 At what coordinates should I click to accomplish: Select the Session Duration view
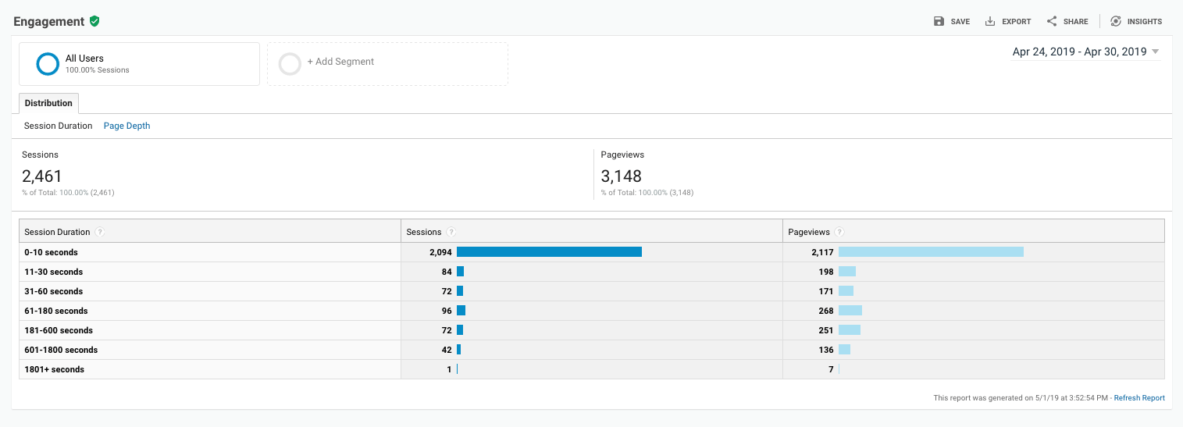tap(58, 126)
